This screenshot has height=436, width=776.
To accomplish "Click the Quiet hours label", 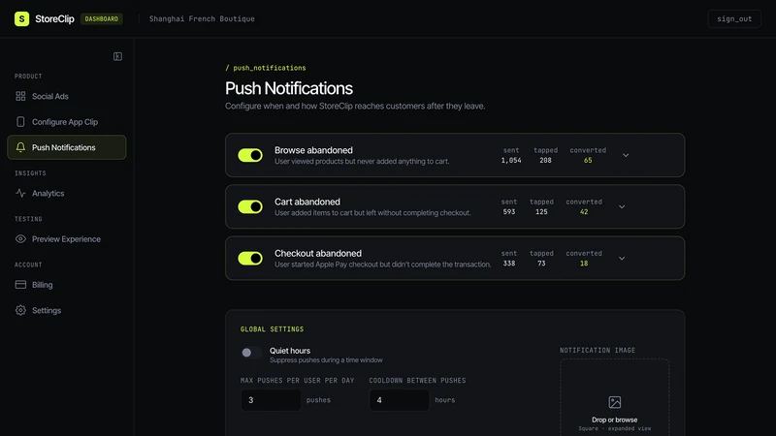I will click(x=290, y=351).
